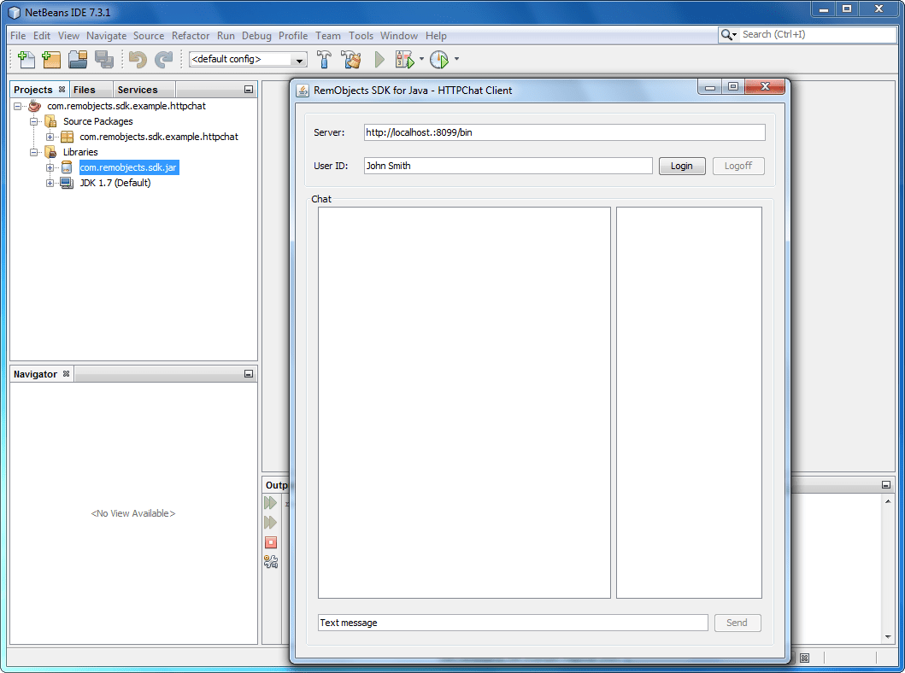The height and width of the screenshot is (673, 905).
Task: Open dropdown arrow next to Debug Project
Action: click(421, 59)
